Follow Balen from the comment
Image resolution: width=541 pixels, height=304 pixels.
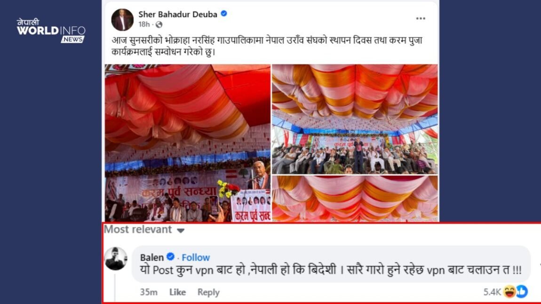point(196,257)
